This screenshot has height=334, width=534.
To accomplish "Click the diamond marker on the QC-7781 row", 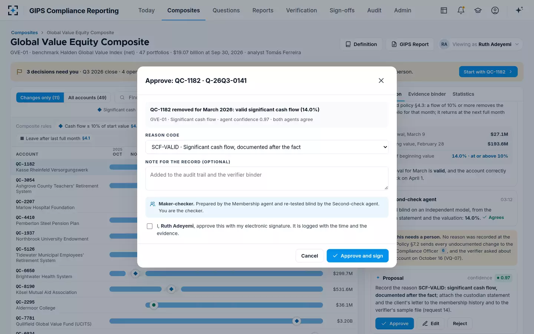I will (x=296, y=321).
